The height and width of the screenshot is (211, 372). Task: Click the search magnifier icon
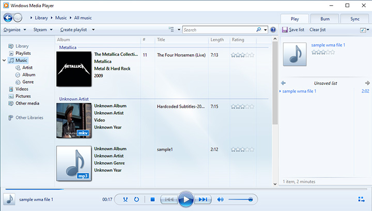(x=259, y=29)
